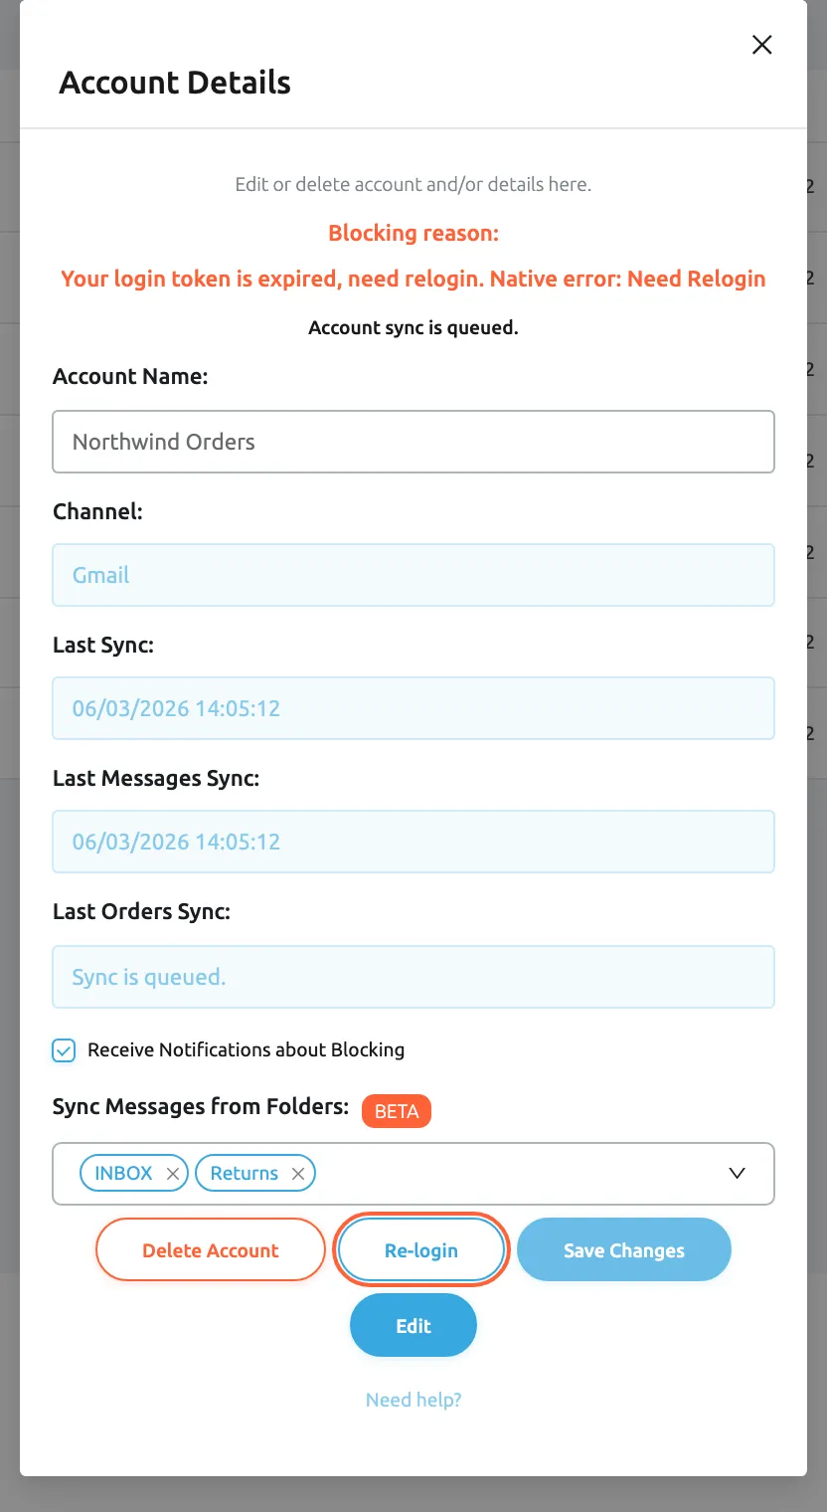Click the expired login token error message
Viewport: 827px width, 1512px height.
pyautogui.click(x=413, y=279)
